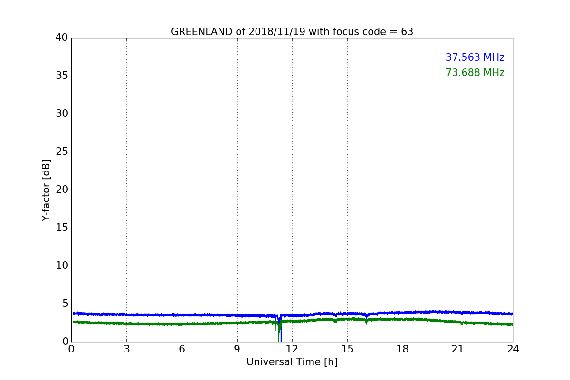Viewport: 570px width, 380px height.
Task: Click y-axis tick label 15
Action: coord(62,228)
